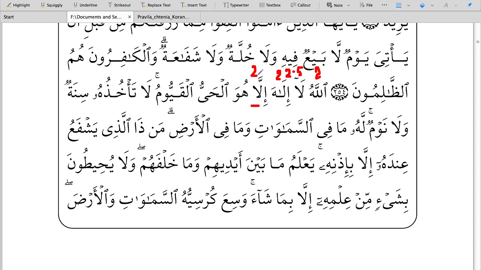This screenshot has width=481, height=270.
Task: Expand the line thickness dropdown
Action: [x=408, y=5]
